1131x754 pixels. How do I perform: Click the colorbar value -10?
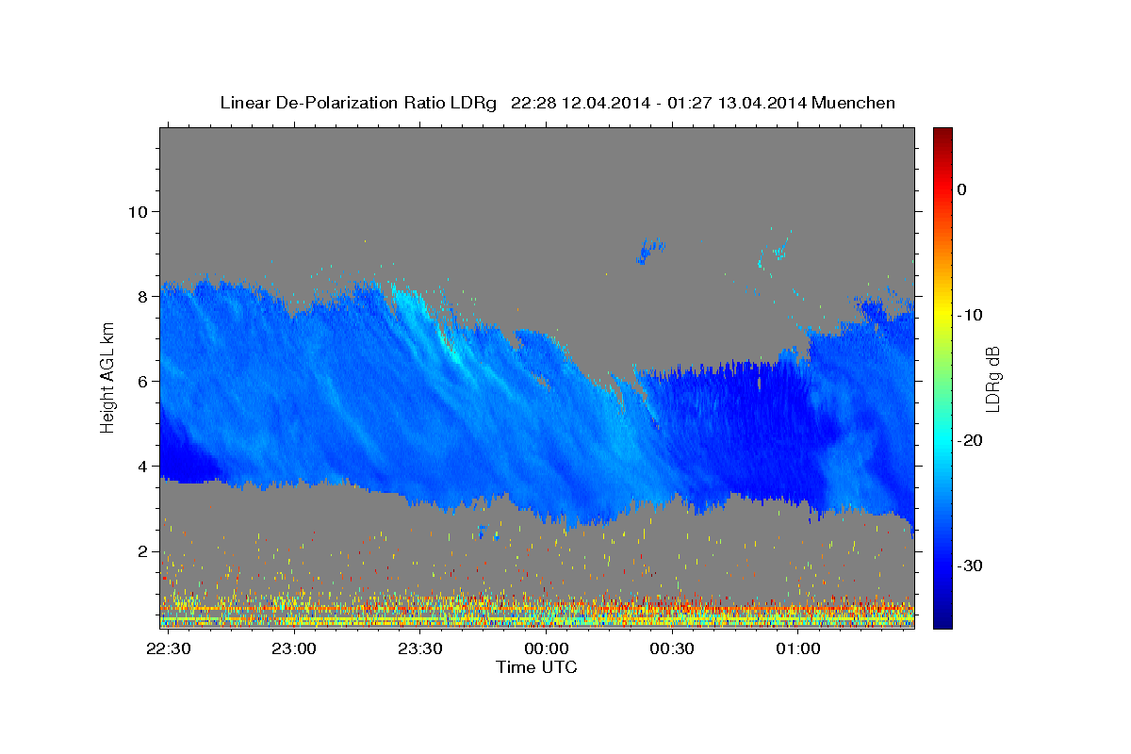coord(971,315)
